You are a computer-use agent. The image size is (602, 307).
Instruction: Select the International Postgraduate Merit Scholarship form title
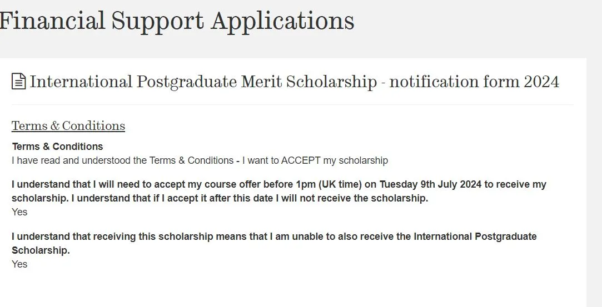coord(294,82)
